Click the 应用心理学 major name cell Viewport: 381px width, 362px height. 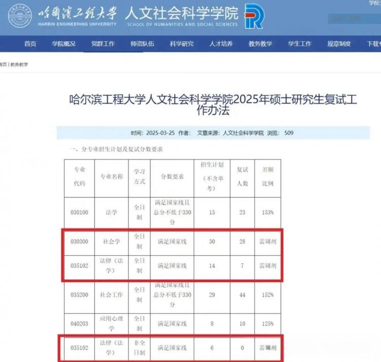pos(112,323)
